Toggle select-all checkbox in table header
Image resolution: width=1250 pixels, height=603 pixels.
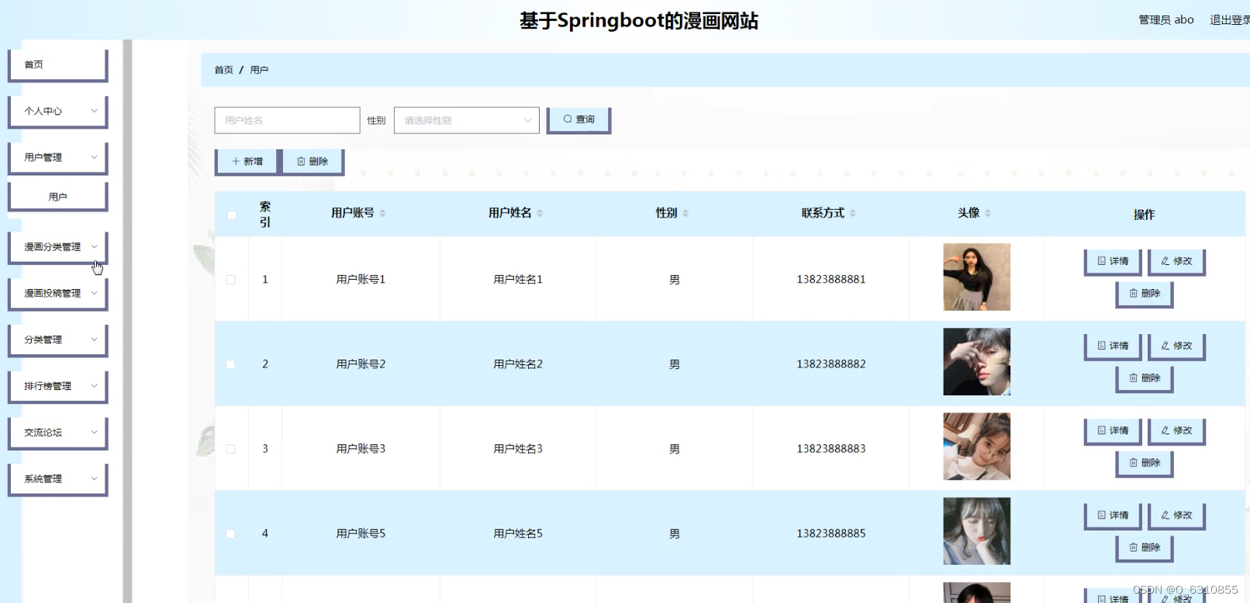point(231,215)
